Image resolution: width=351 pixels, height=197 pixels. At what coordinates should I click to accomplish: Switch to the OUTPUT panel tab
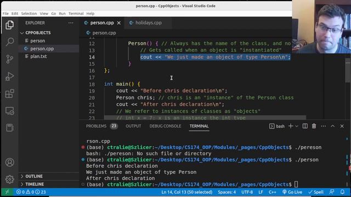pyautogui.click(x=133, y=126)
